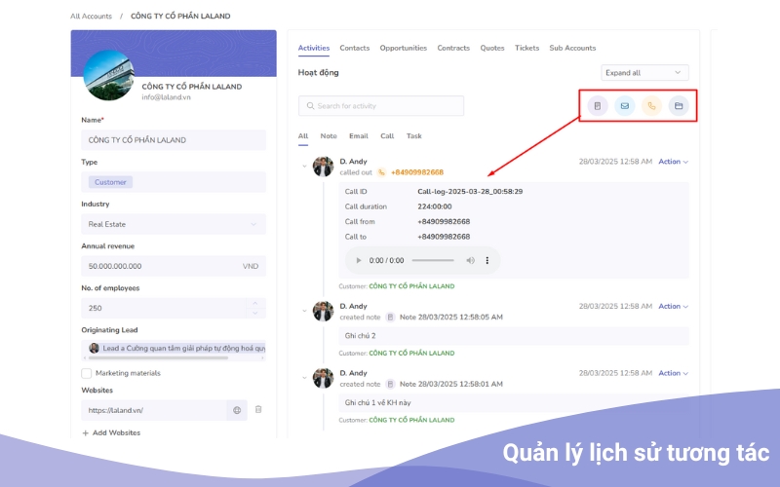Click Add Websites link
Image resolution: width=780 pixels, height=487 pixels.
click(x=111, y=432)
